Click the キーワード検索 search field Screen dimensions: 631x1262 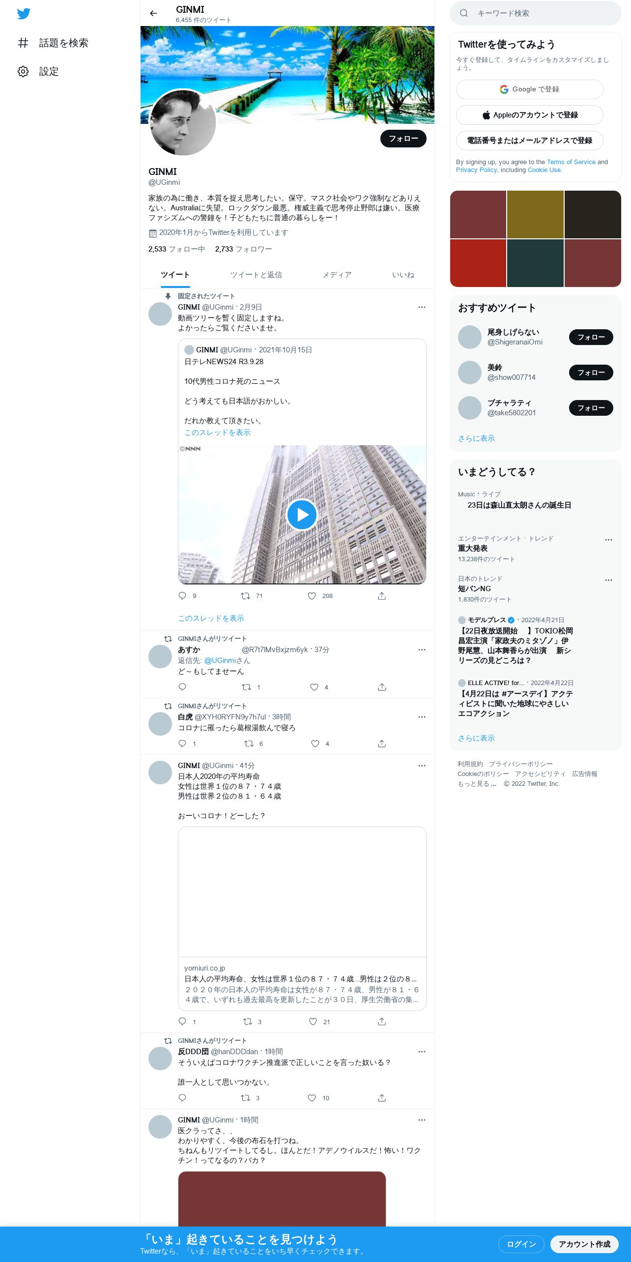pyautogui.click(x=536, y=13)
